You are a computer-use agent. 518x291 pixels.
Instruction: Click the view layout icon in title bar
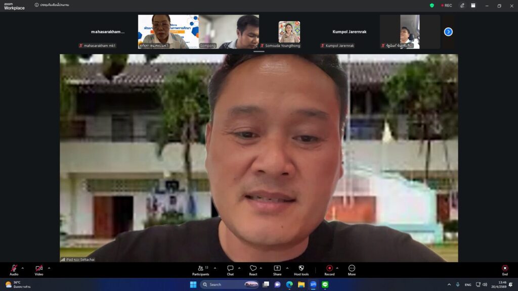[473, 6]
